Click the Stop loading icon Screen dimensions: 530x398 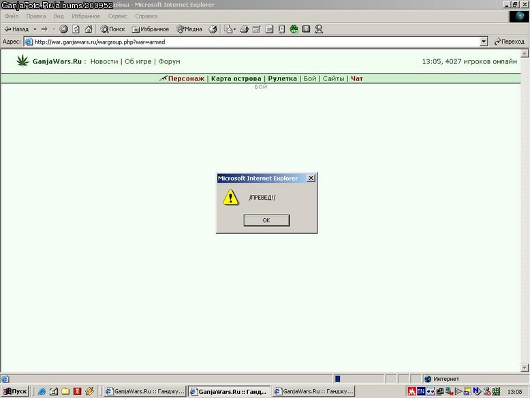pos(63,29)
